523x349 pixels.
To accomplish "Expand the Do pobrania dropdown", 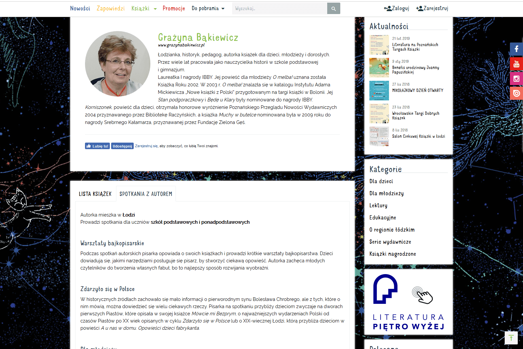I will [208, 9].
